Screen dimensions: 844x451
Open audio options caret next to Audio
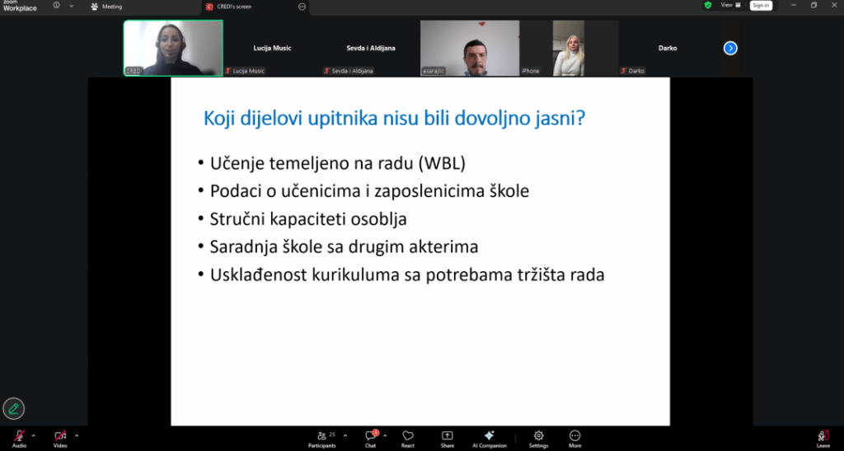click(x=33, y=435)
